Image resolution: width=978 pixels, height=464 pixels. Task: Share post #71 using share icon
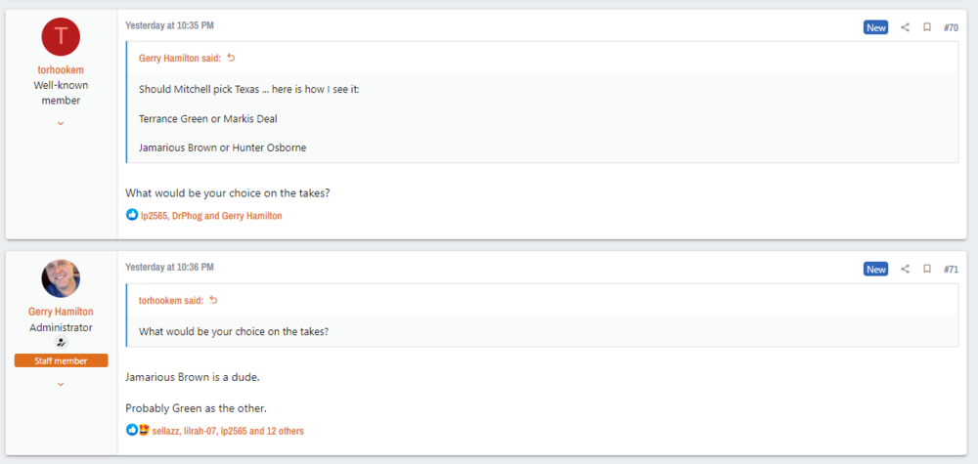905,269
